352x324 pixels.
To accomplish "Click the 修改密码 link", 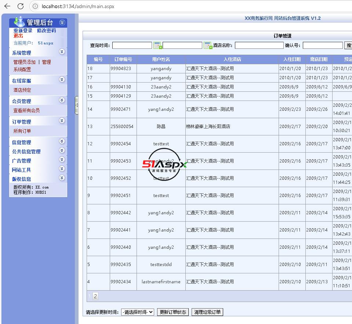I will pos(46,30).
